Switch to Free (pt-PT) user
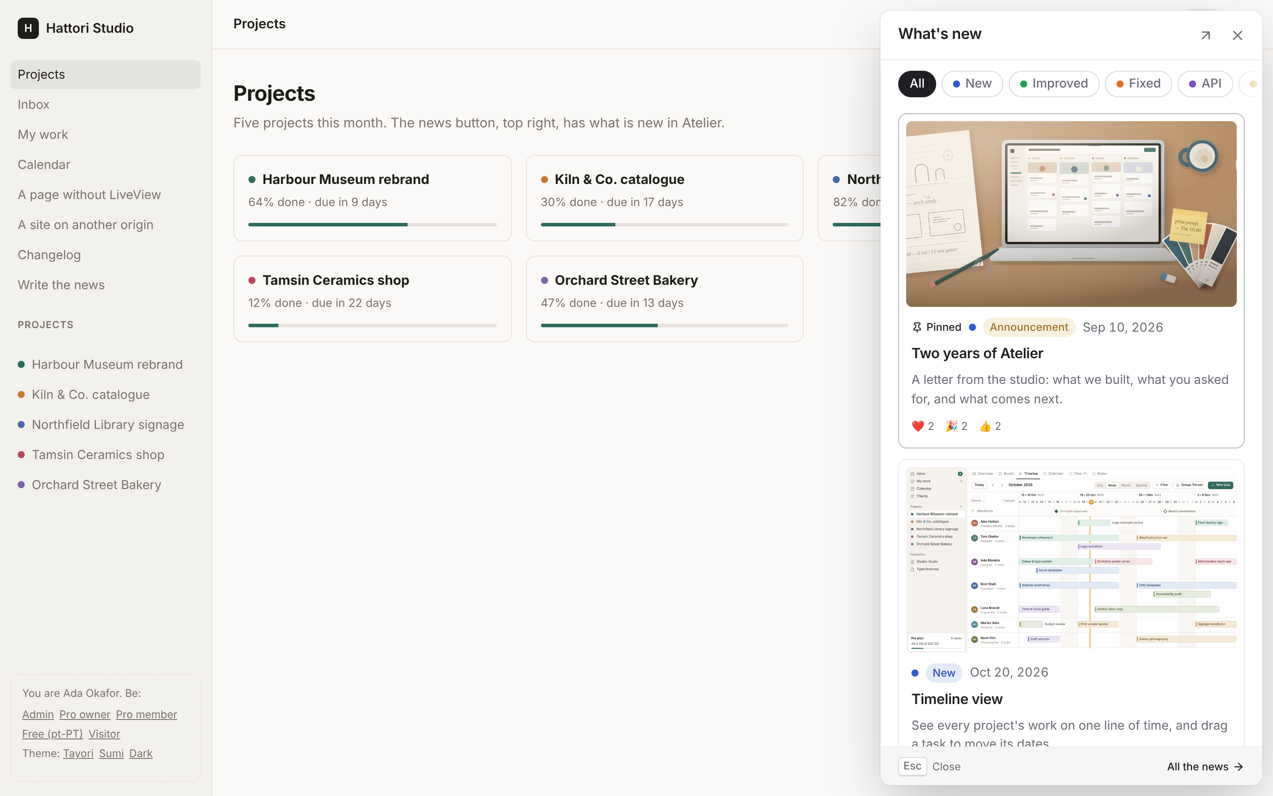Image resolution: width=1273 pixels, height=796 pixels. pos(53,734)
